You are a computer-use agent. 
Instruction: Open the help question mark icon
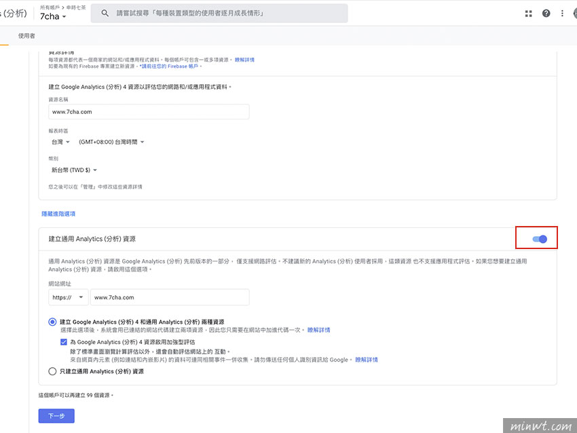546,14
